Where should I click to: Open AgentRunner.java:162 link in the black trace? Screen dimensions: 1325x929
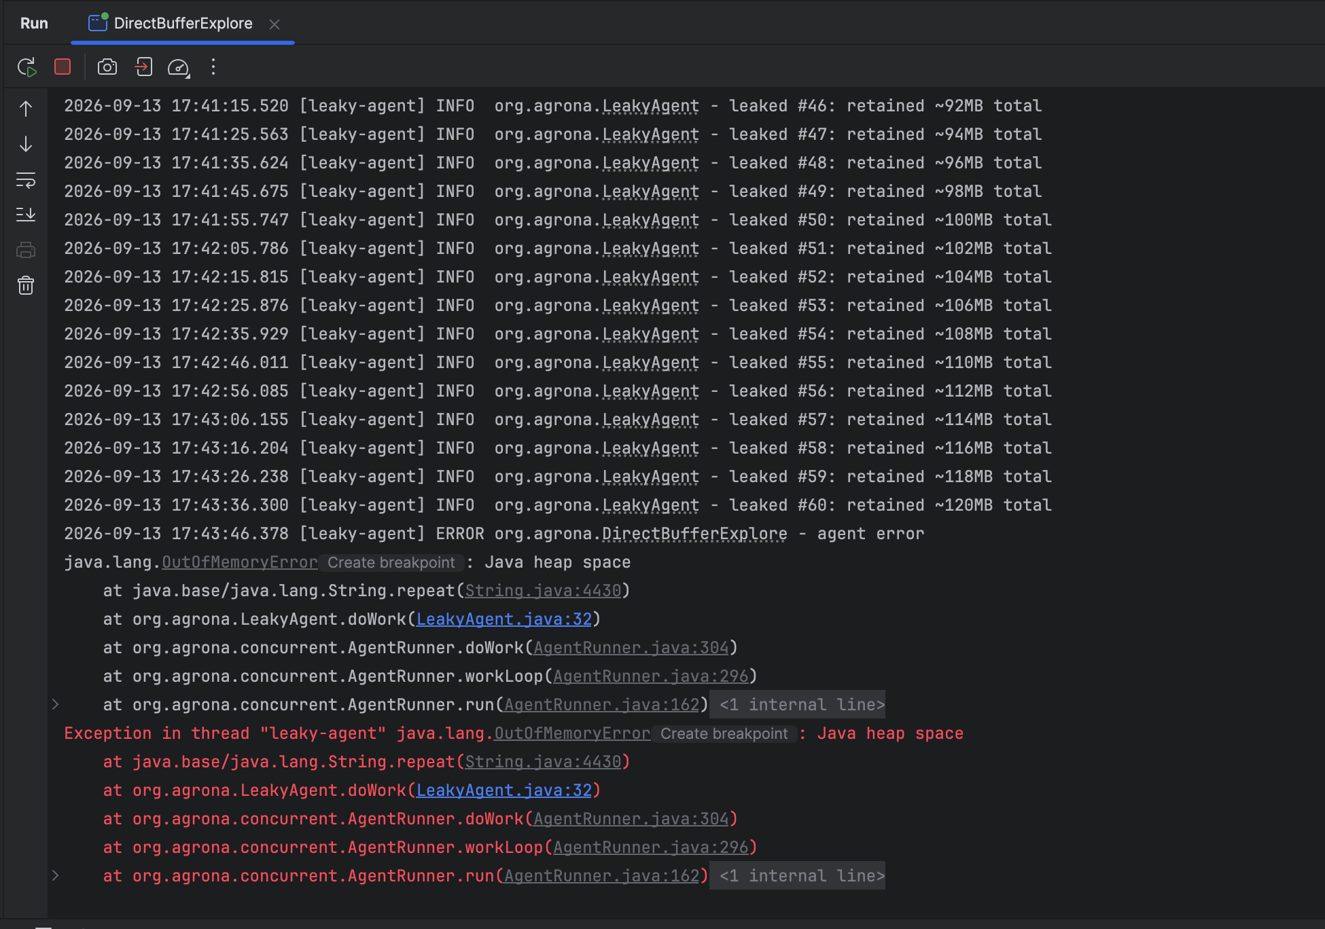click(x=602, y=705)
